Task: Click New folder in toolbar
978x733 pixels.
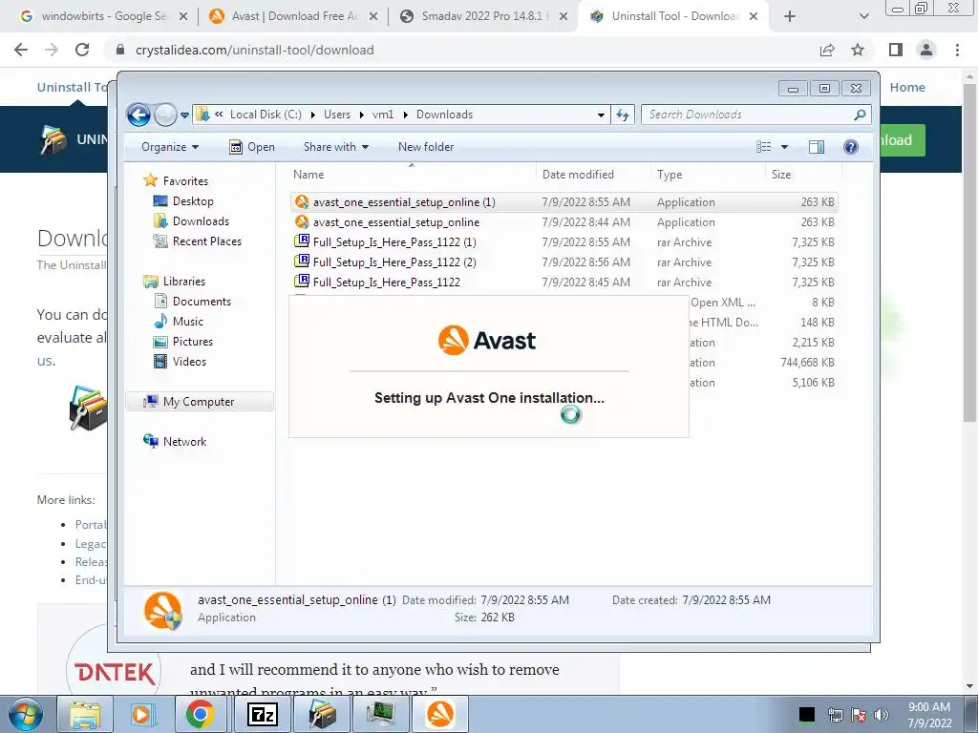Action: pyautogui.click(x=426, y=147)
